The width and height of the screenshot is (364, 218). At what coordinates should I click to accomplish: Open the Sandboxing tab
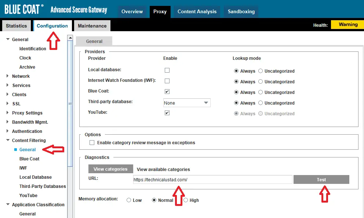[241, 12]
